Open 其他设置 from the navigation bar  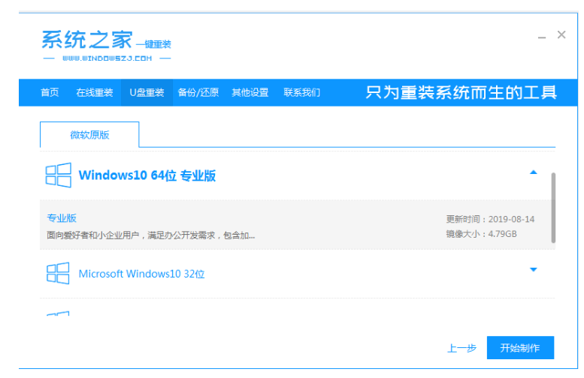[250, 93]
